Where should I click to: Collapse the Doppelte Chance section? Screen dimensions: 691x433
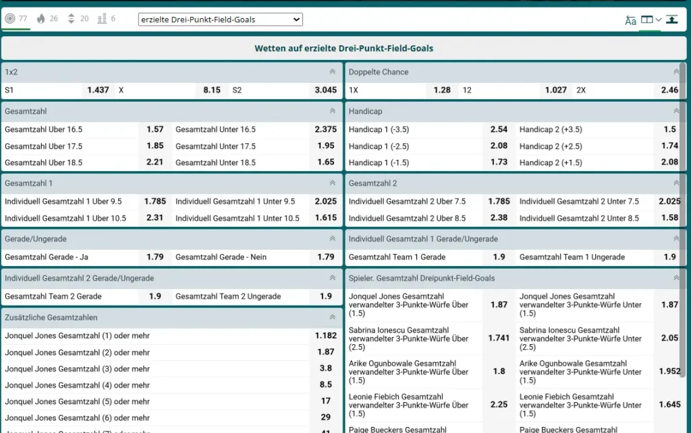point(676,71)
